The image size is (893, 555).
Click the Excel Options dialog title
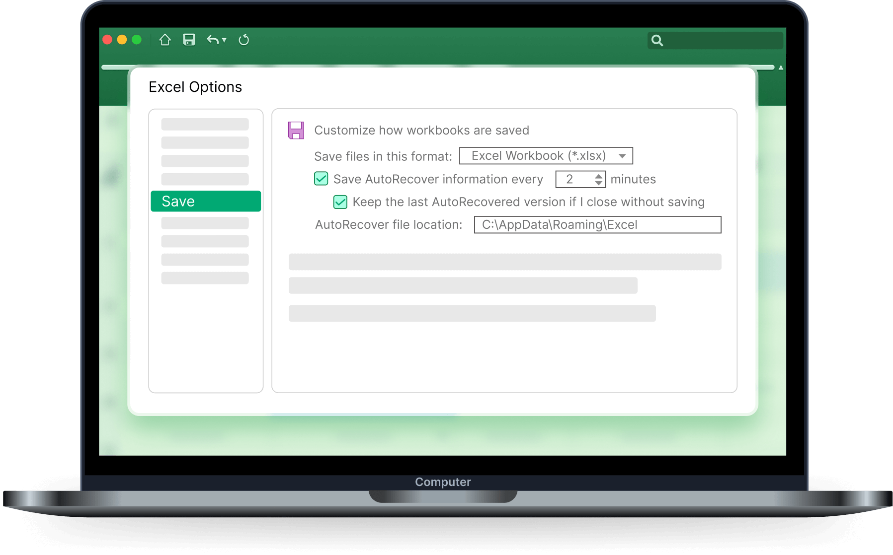pos(195,87)
